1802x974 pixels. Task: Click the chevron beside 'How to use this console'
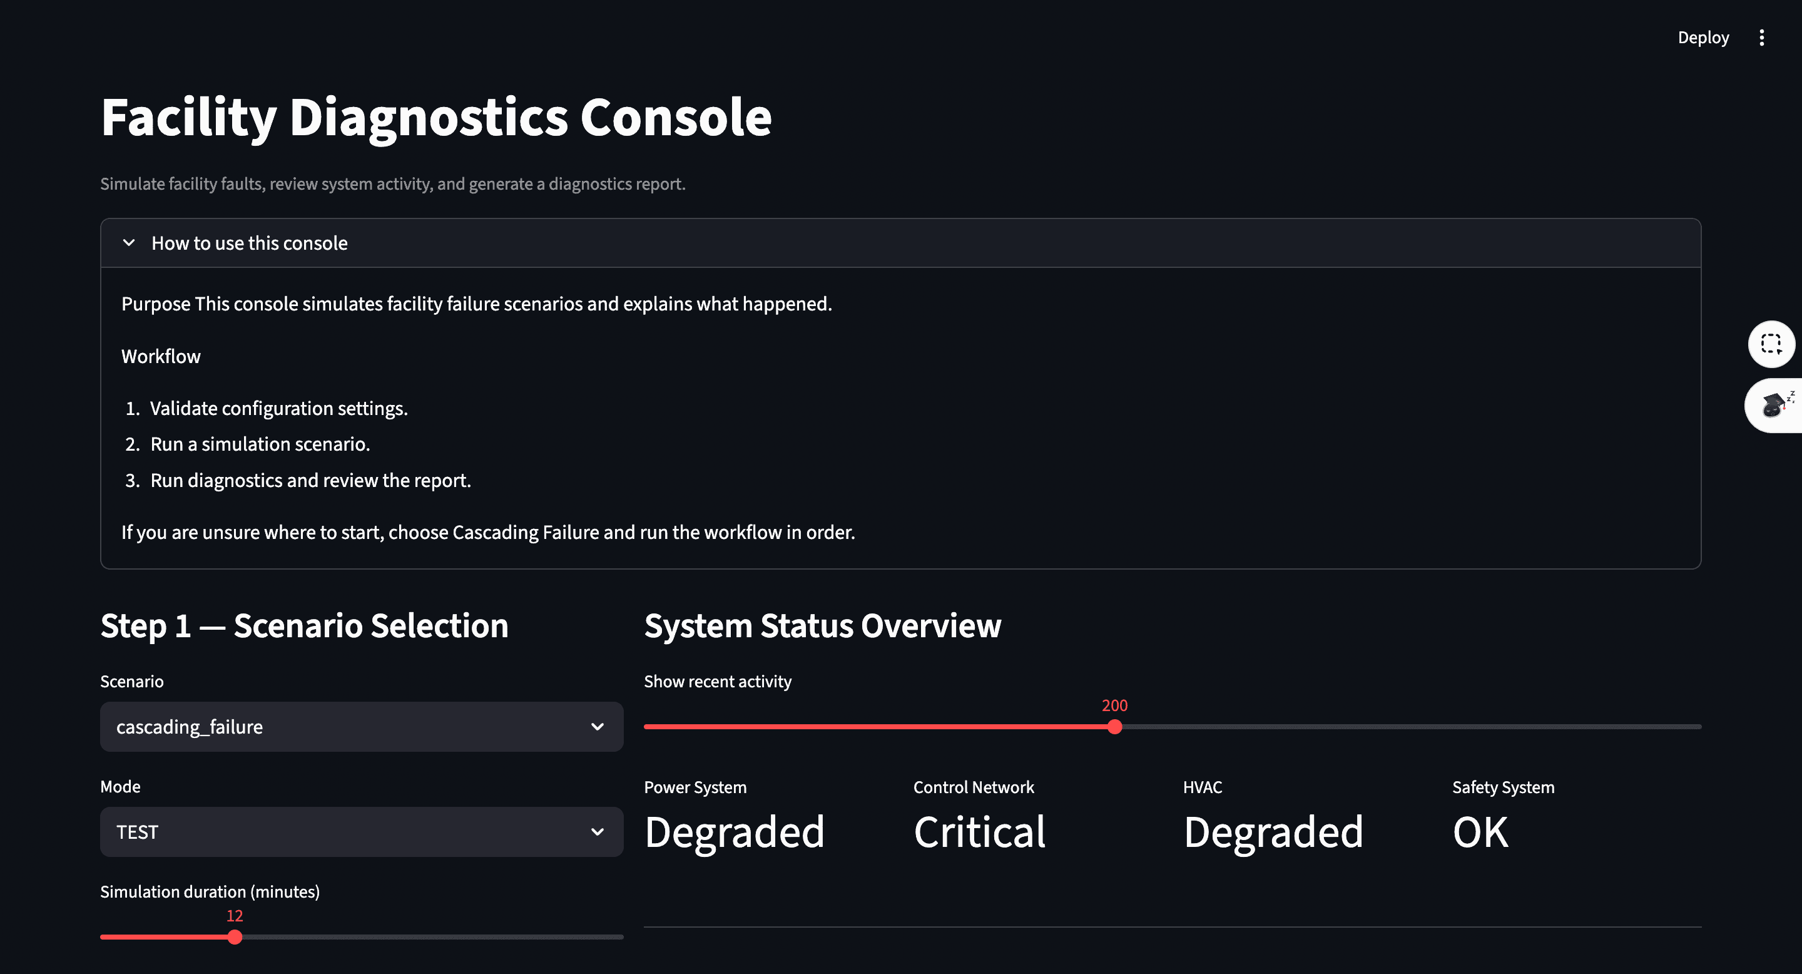point(129,243)
